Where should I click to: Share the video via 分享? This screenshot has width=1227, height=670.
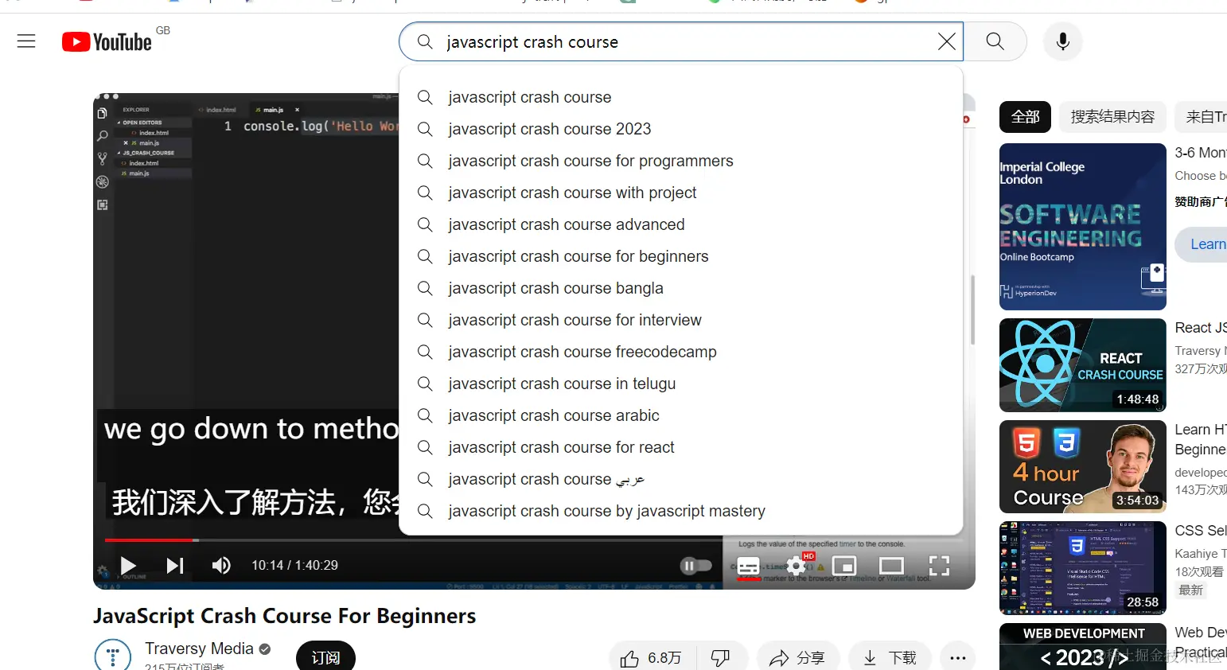pyautogui.click(x=798, y=657)
